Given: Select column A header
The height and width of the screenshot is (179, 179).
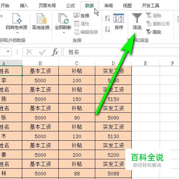Looking at the screenshot, I should 11,63.
